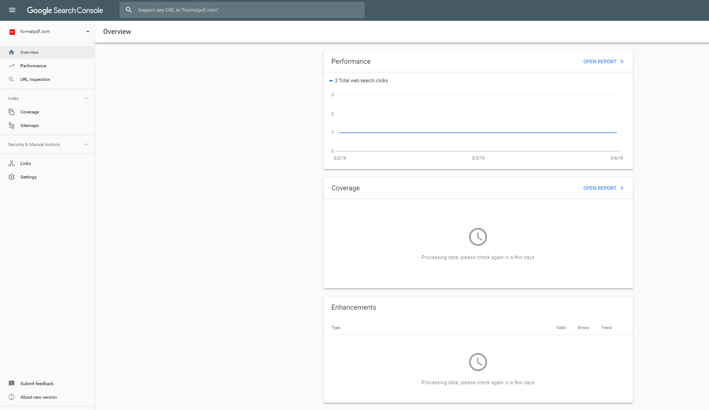Click the blue clicks line in chart
709x410 pixels.
click(478, 132)
